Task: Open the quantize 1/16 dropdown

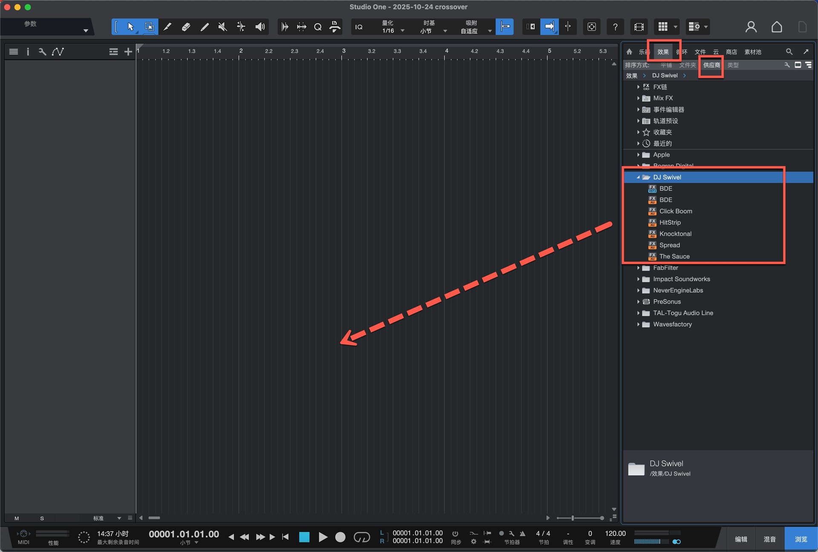Action: pos(402,31)
